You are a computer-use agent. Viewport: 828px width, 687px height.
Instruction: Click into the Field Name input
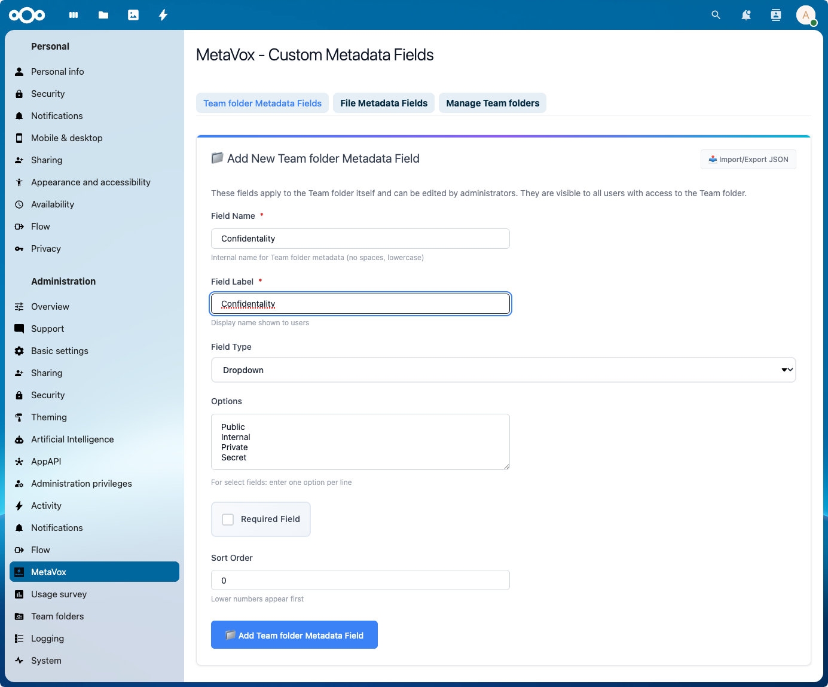[x=360, y=239]
